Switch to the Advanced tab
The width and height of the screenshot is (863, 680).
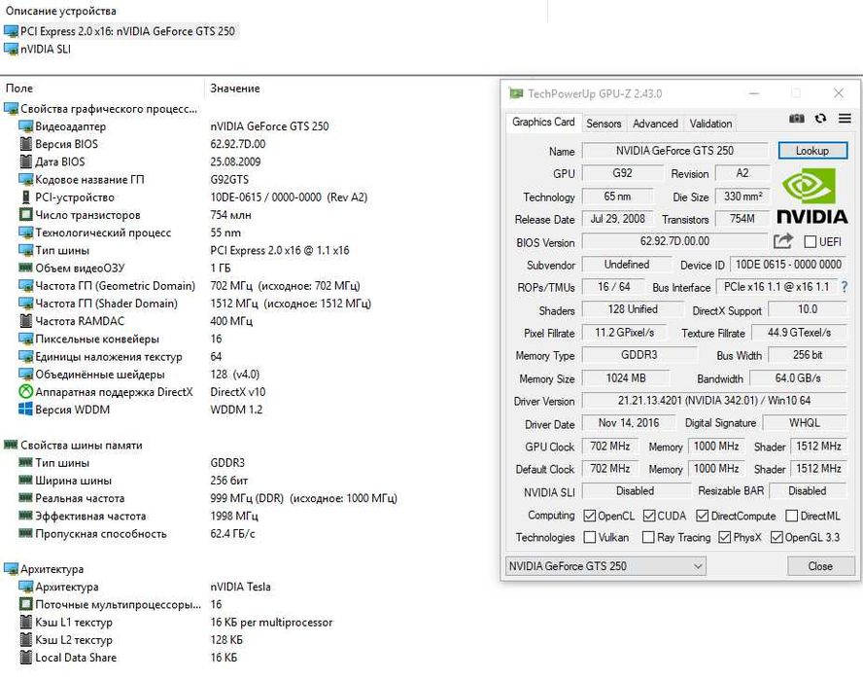654,124
